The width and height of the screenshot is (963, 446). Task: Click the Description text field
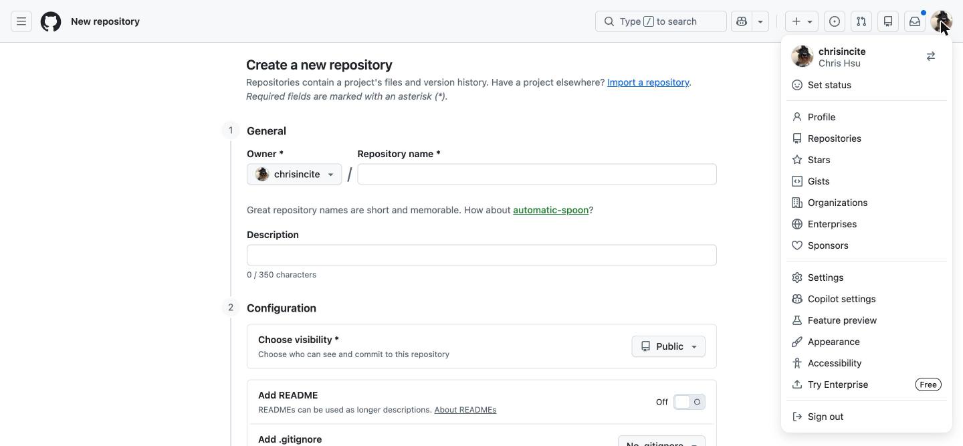click(481, 255)
